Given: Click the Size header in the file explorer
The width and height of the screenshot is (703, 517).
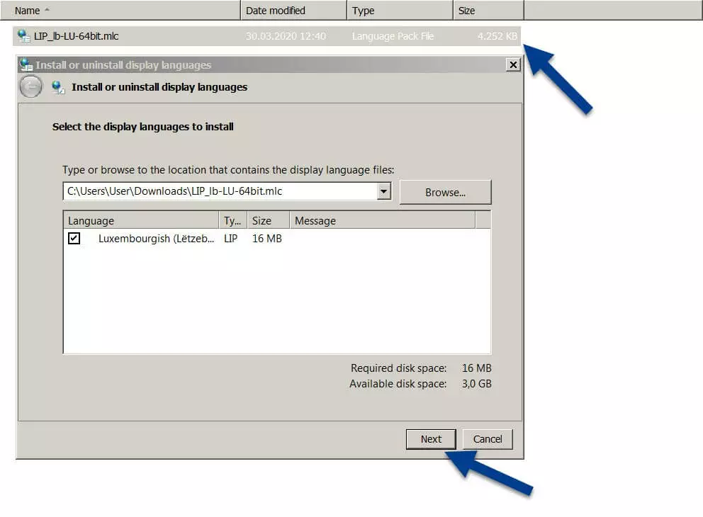Looking at the screenshot, I should (x=488, y=11).
